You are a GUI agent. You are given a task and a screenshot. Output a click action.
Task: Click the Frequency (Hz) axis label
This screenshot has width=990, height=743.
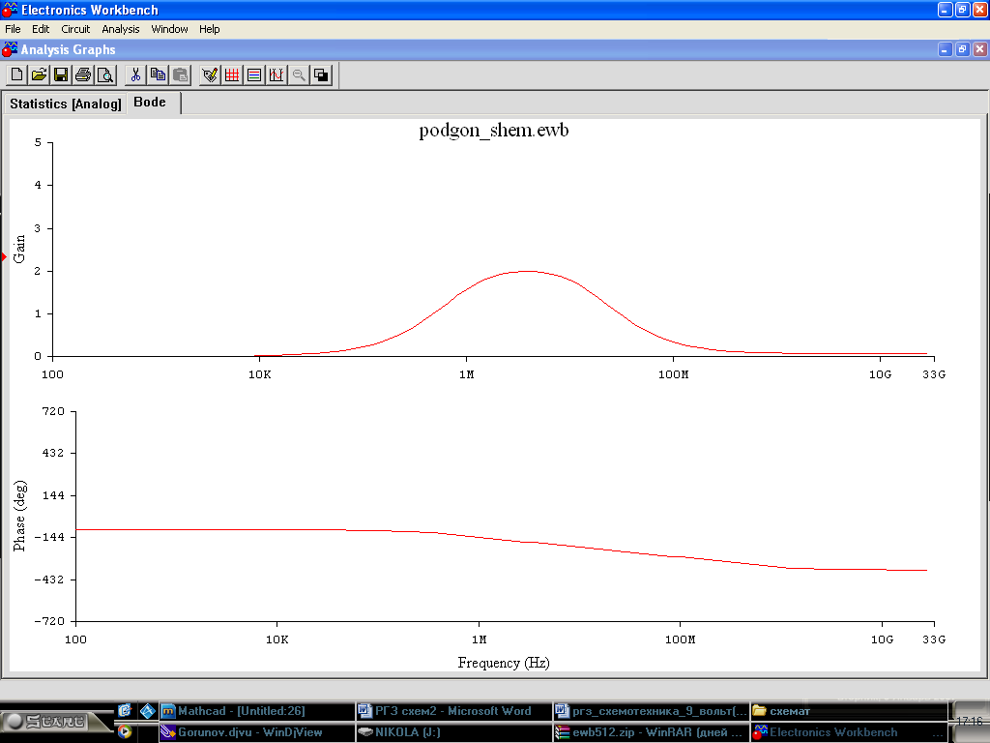click(504, 663)
